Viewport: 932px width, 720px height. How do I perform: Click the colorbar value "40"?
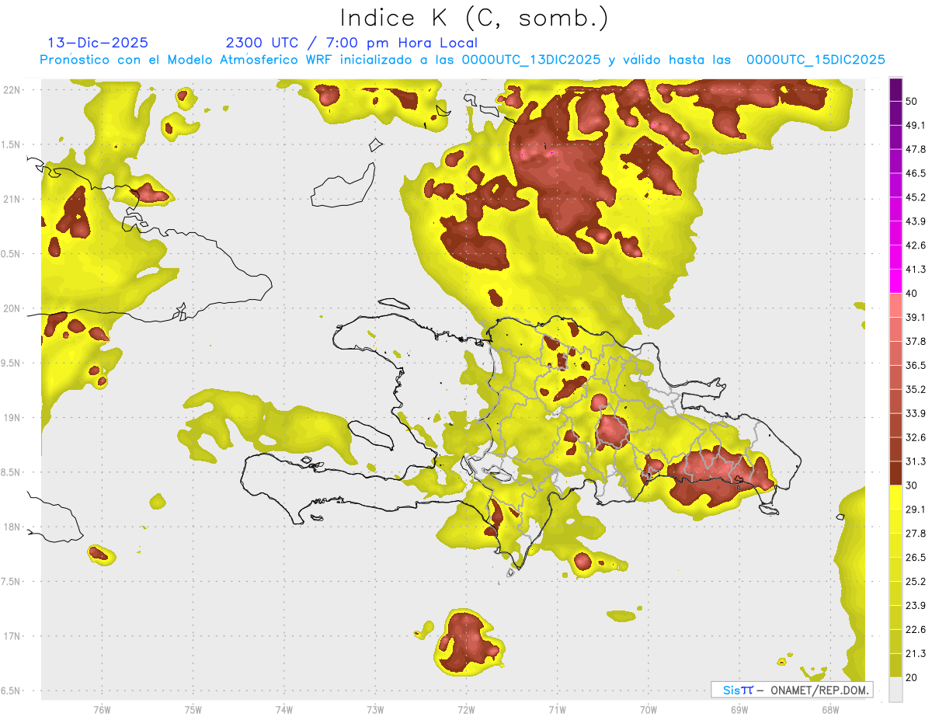[913, 294]
